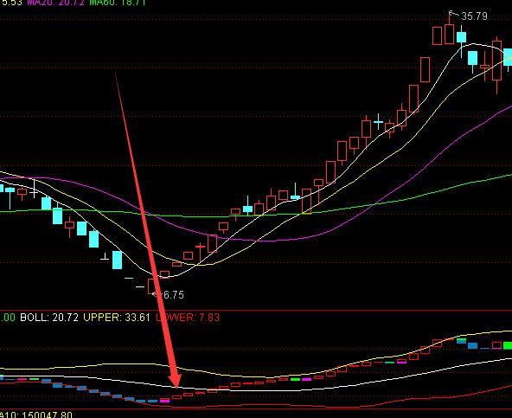This screenshot has width=512, height=418.
Task: Select the 35.79 high price label
Action: tap(474, 16)
